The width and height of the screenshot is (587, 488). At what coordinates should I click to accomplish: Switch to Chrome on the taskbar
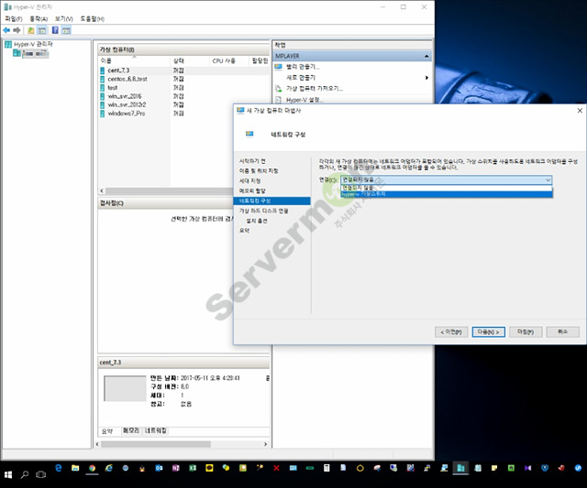pyautogui.click(x=92, y=468)
